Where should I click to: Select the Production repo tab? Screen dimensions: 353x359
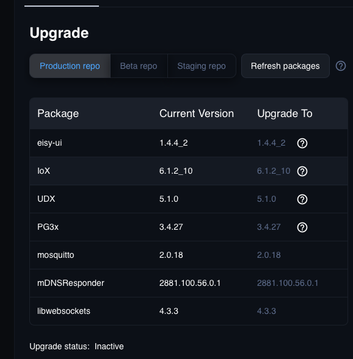click(70, 66)
